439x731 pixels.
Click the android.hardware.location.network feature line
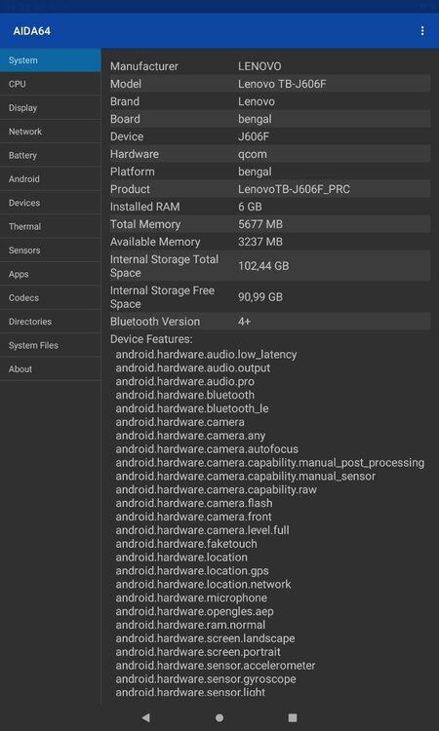pyautogui.click(x=204, y=584)
